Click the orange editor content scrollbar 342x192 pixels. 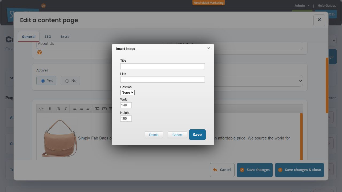coord(301,137)
